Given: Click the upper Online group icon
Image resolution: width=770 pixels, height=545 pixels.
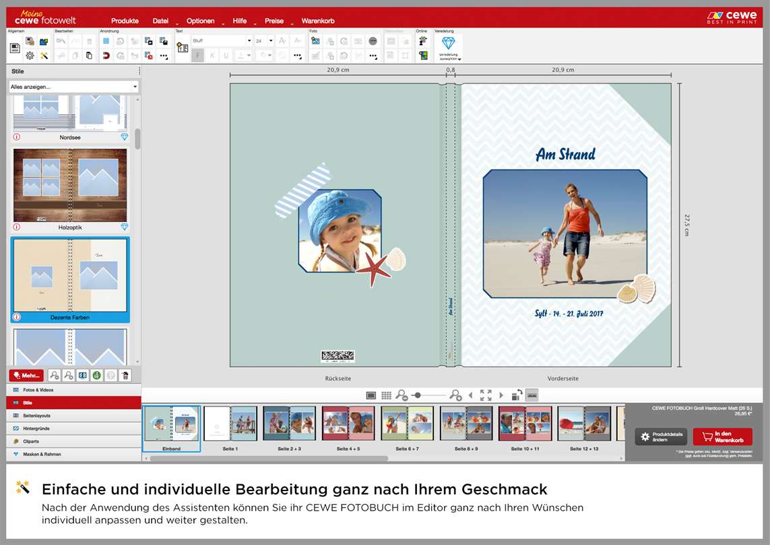Looking at the screenshot, I should pyautogui.click(x=423, y=41).
